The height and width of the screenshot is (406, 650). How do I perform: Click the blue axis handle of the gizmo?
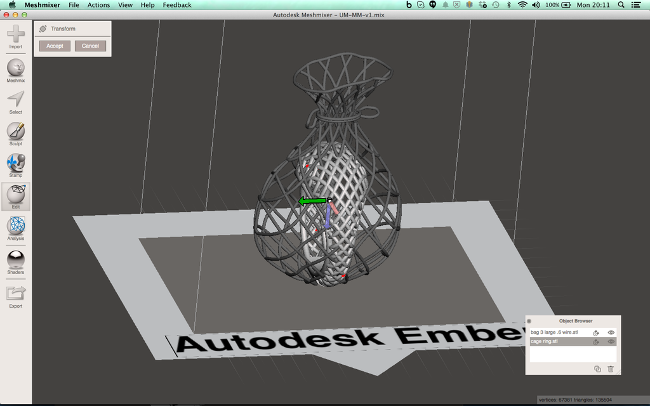[x=328, y=216]
